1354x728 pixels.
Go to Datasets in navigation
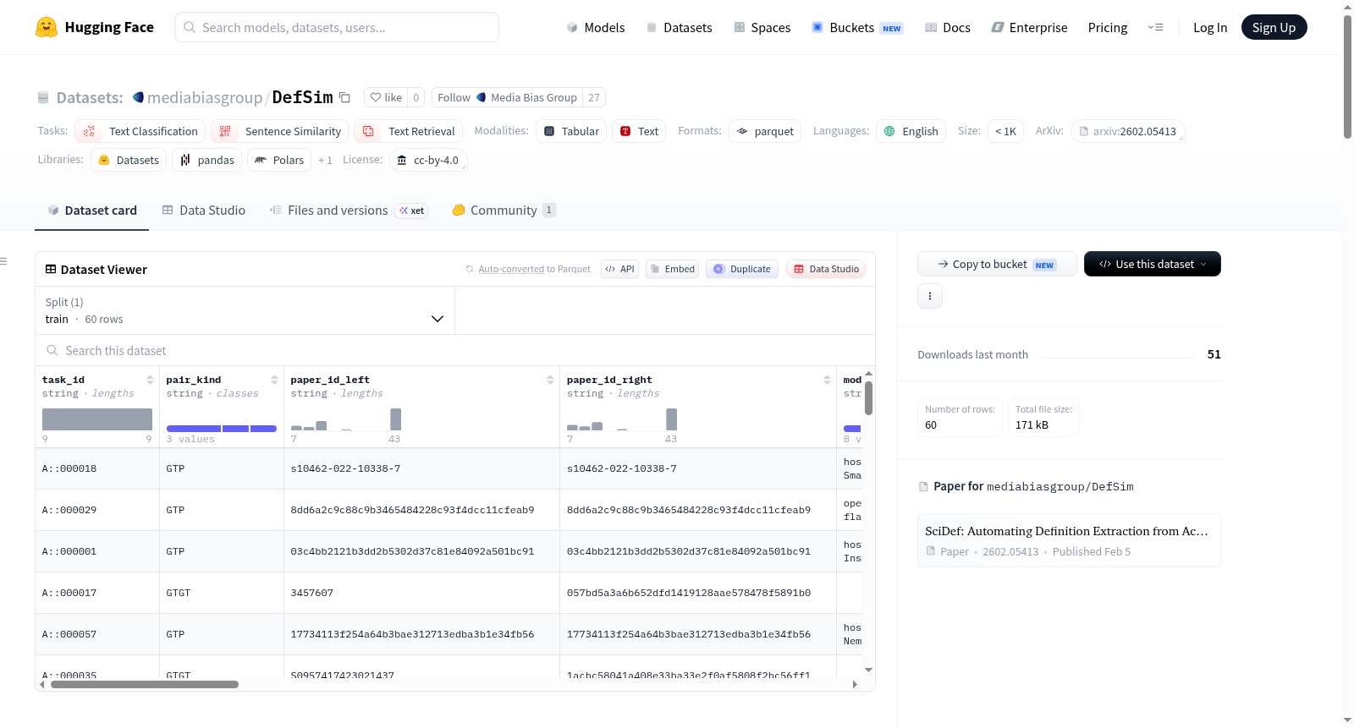click(x=680, y=27)
